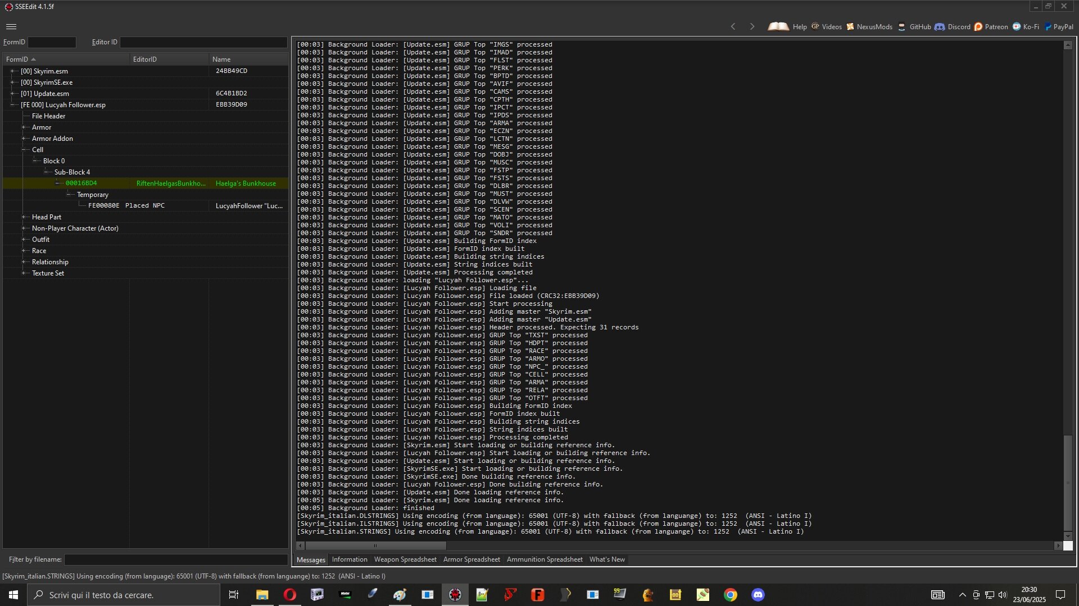Expand the Armor Addon group
Image resolution: width=1079 pixels, height=606 pixels.
point(23,139)
